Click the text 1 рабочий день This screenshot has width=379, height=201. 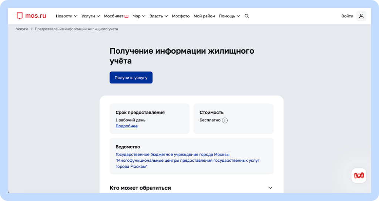tap(131, 120)
